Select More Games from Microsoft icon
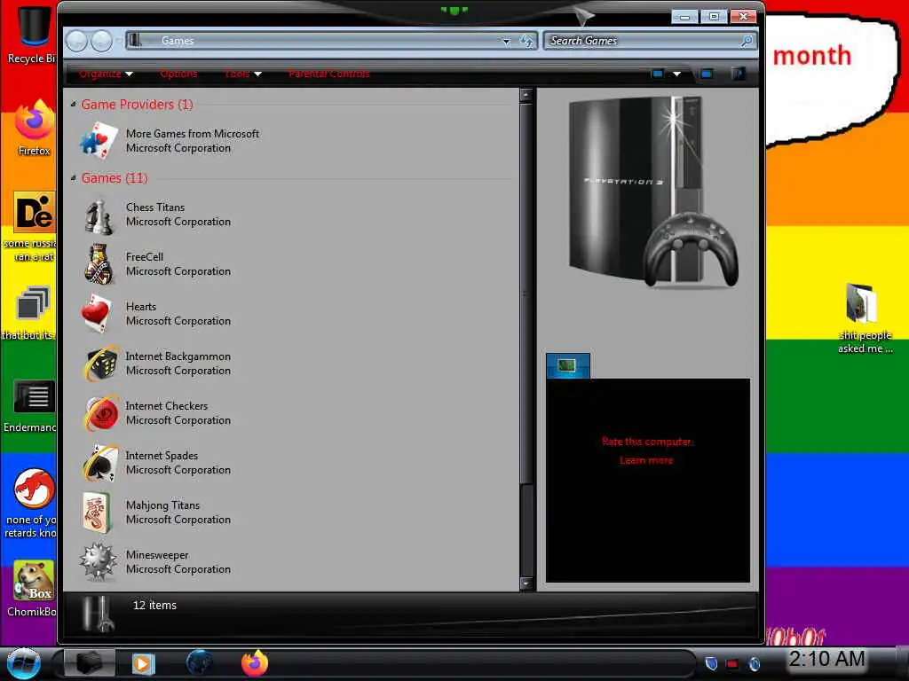 pos(98,140)
